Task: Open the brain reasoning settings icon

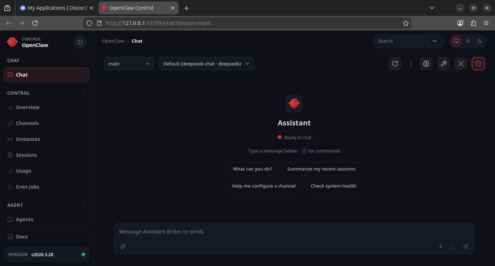Action: 426,64
